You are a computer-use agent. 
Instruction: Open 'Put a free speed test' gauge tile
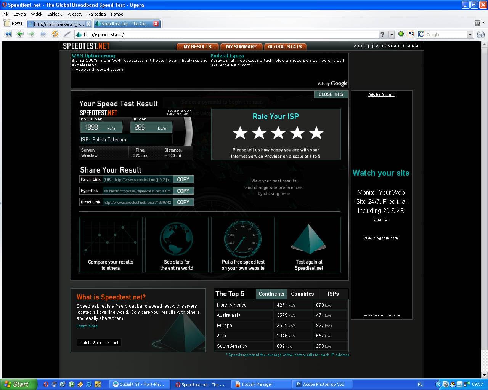click(243, 245)
